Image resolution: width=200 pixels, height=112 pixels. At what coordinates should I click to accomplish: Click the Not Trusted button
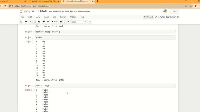tap(148, 17)
